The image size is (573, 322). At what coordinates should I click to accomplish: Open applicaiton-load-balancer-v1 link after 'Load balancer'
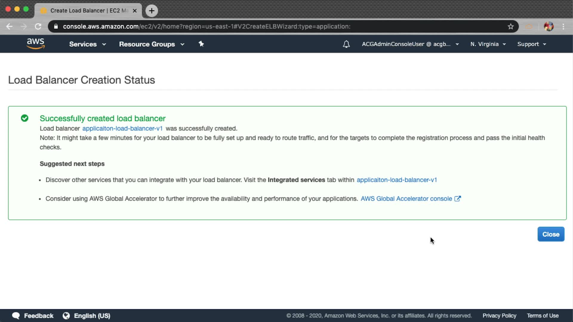(122, 129)
